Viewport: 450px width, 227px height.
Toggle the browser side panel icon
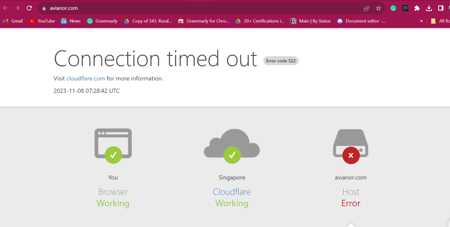(441, 8)
